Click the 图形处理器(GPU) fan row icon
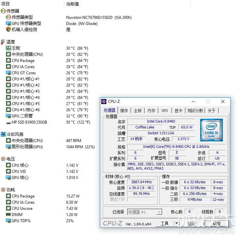 point(8,147)
